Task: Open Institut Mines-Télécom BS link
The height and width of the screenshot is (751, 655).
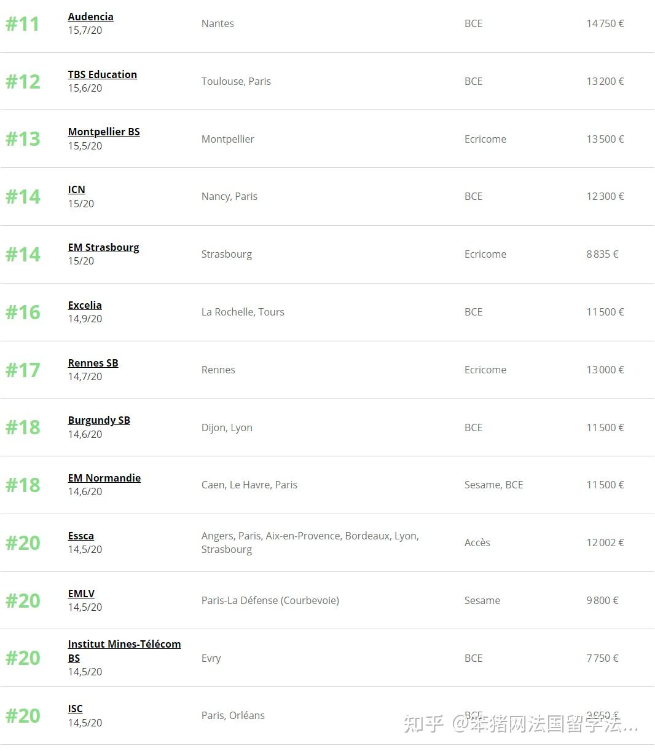Action: pyautogui.click(x=124, y=644)
